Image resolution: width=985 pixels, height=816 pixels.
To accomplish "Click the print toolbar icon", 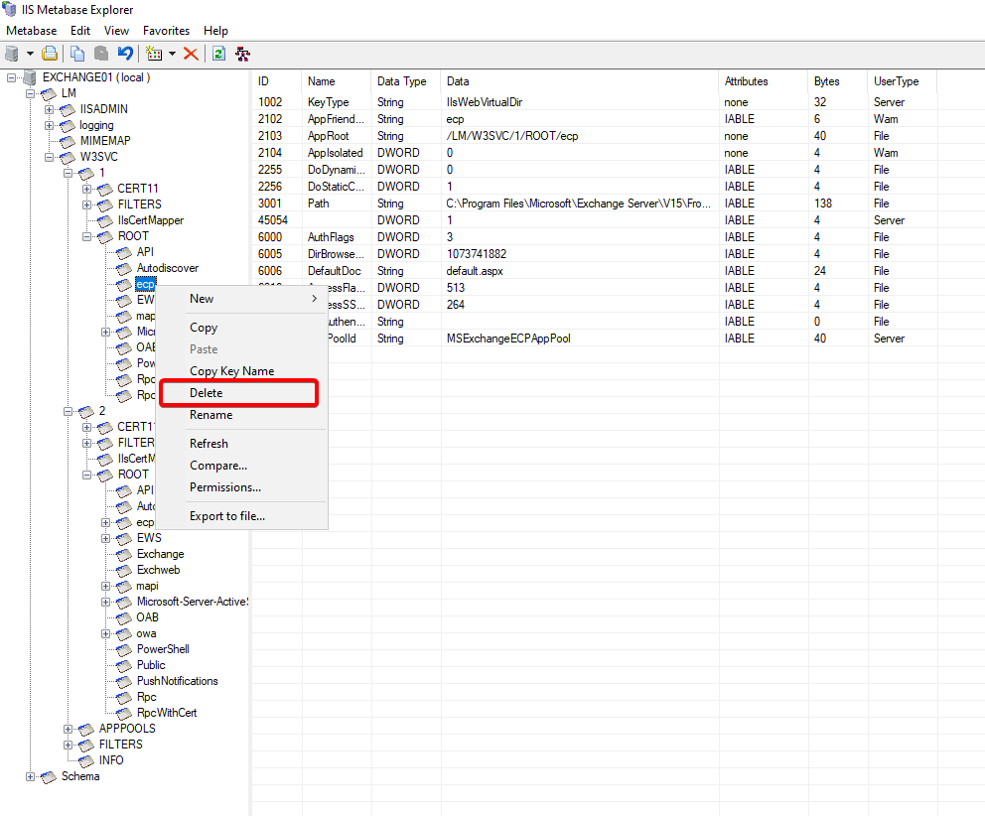I will click(x=49, y=54).
